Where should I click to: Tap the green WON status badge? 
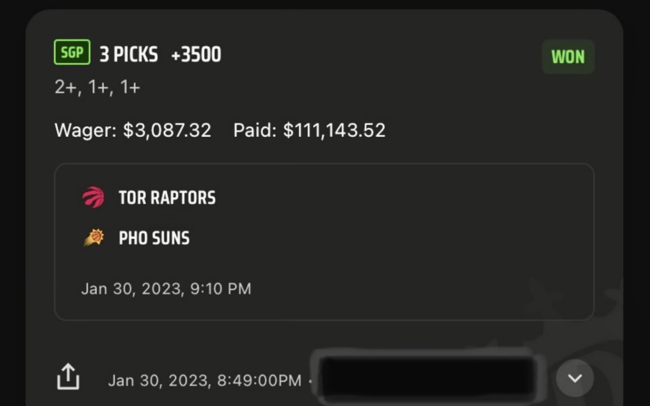coord(568,57)
